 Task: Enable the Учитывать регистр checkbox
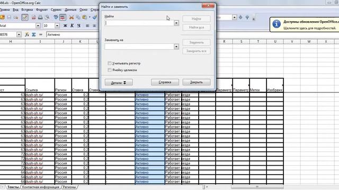(110, 63)
